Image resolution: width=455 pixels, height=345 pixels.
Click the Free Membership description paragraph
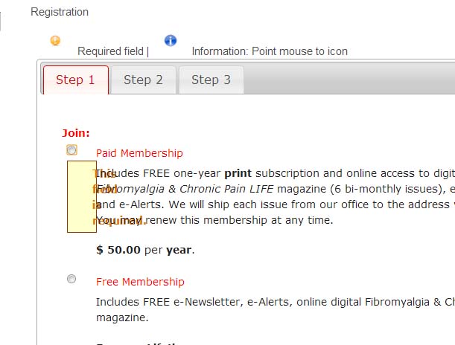(276, 309)
